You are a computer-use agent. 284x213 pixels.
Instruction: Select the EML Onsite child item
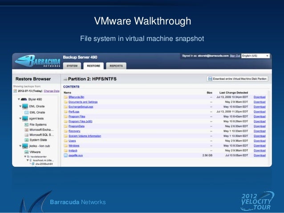pyautogui.click(x=37, y=113)
